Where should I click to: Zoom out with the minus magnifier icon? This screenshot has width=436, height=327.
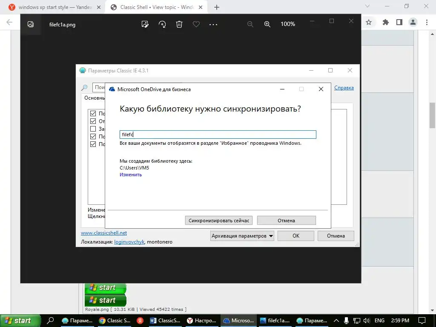(250, 24)
